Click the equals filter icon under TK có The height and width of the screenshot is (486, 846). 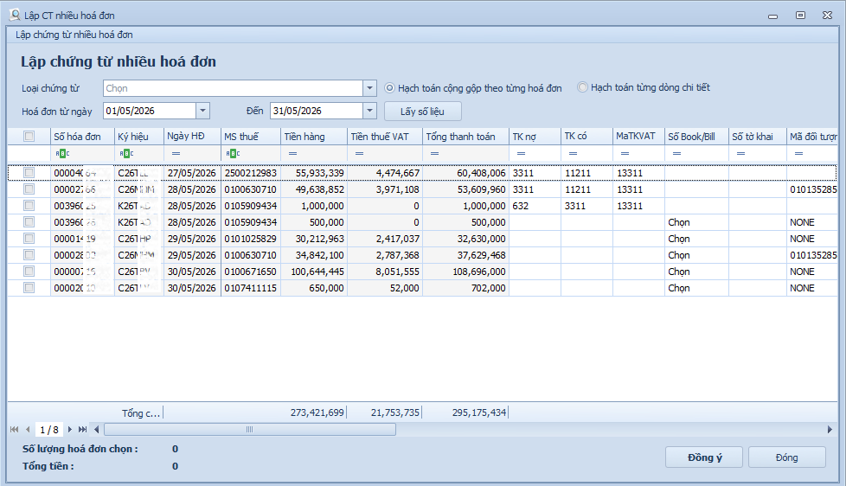pos(573,154)
